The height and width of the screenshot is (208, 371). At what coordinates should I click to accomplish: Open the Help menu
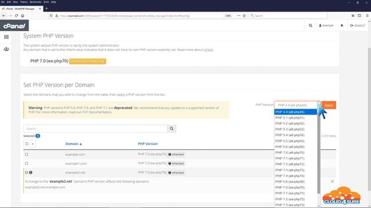(x=54, y=2)
